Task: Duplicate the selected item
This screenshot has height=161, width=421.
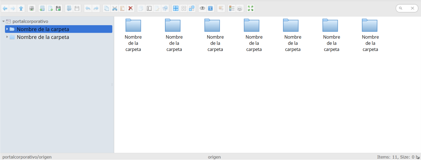Action: (141, 8)
